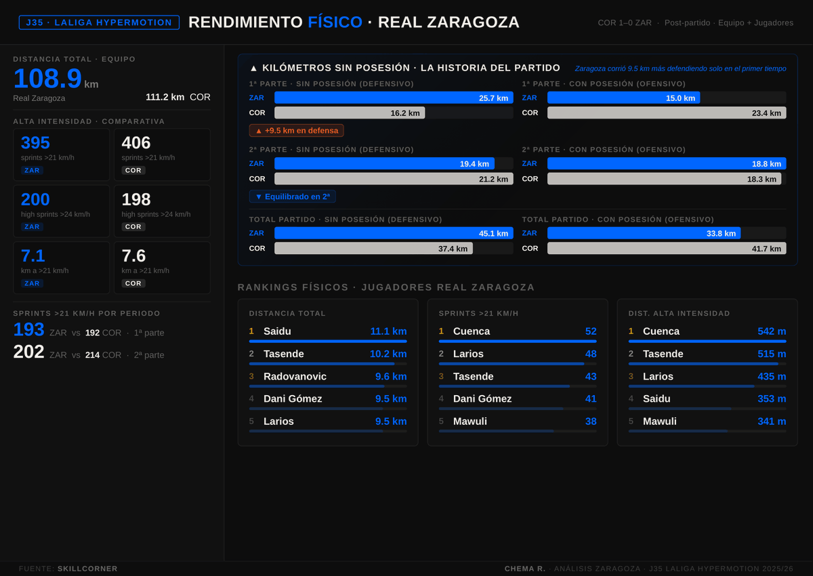
Task: Select Tasende in Distancia Total ranking
Action: click(328, 355)
